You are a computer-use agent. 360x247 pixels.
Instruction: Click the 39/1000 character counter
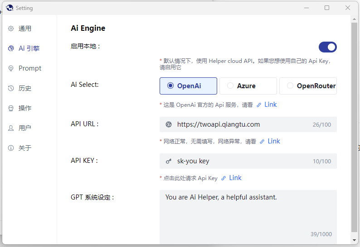[321, 234]
